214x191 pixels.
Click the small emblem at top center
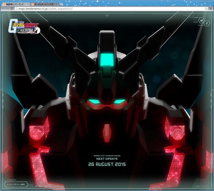pos(107,15)
